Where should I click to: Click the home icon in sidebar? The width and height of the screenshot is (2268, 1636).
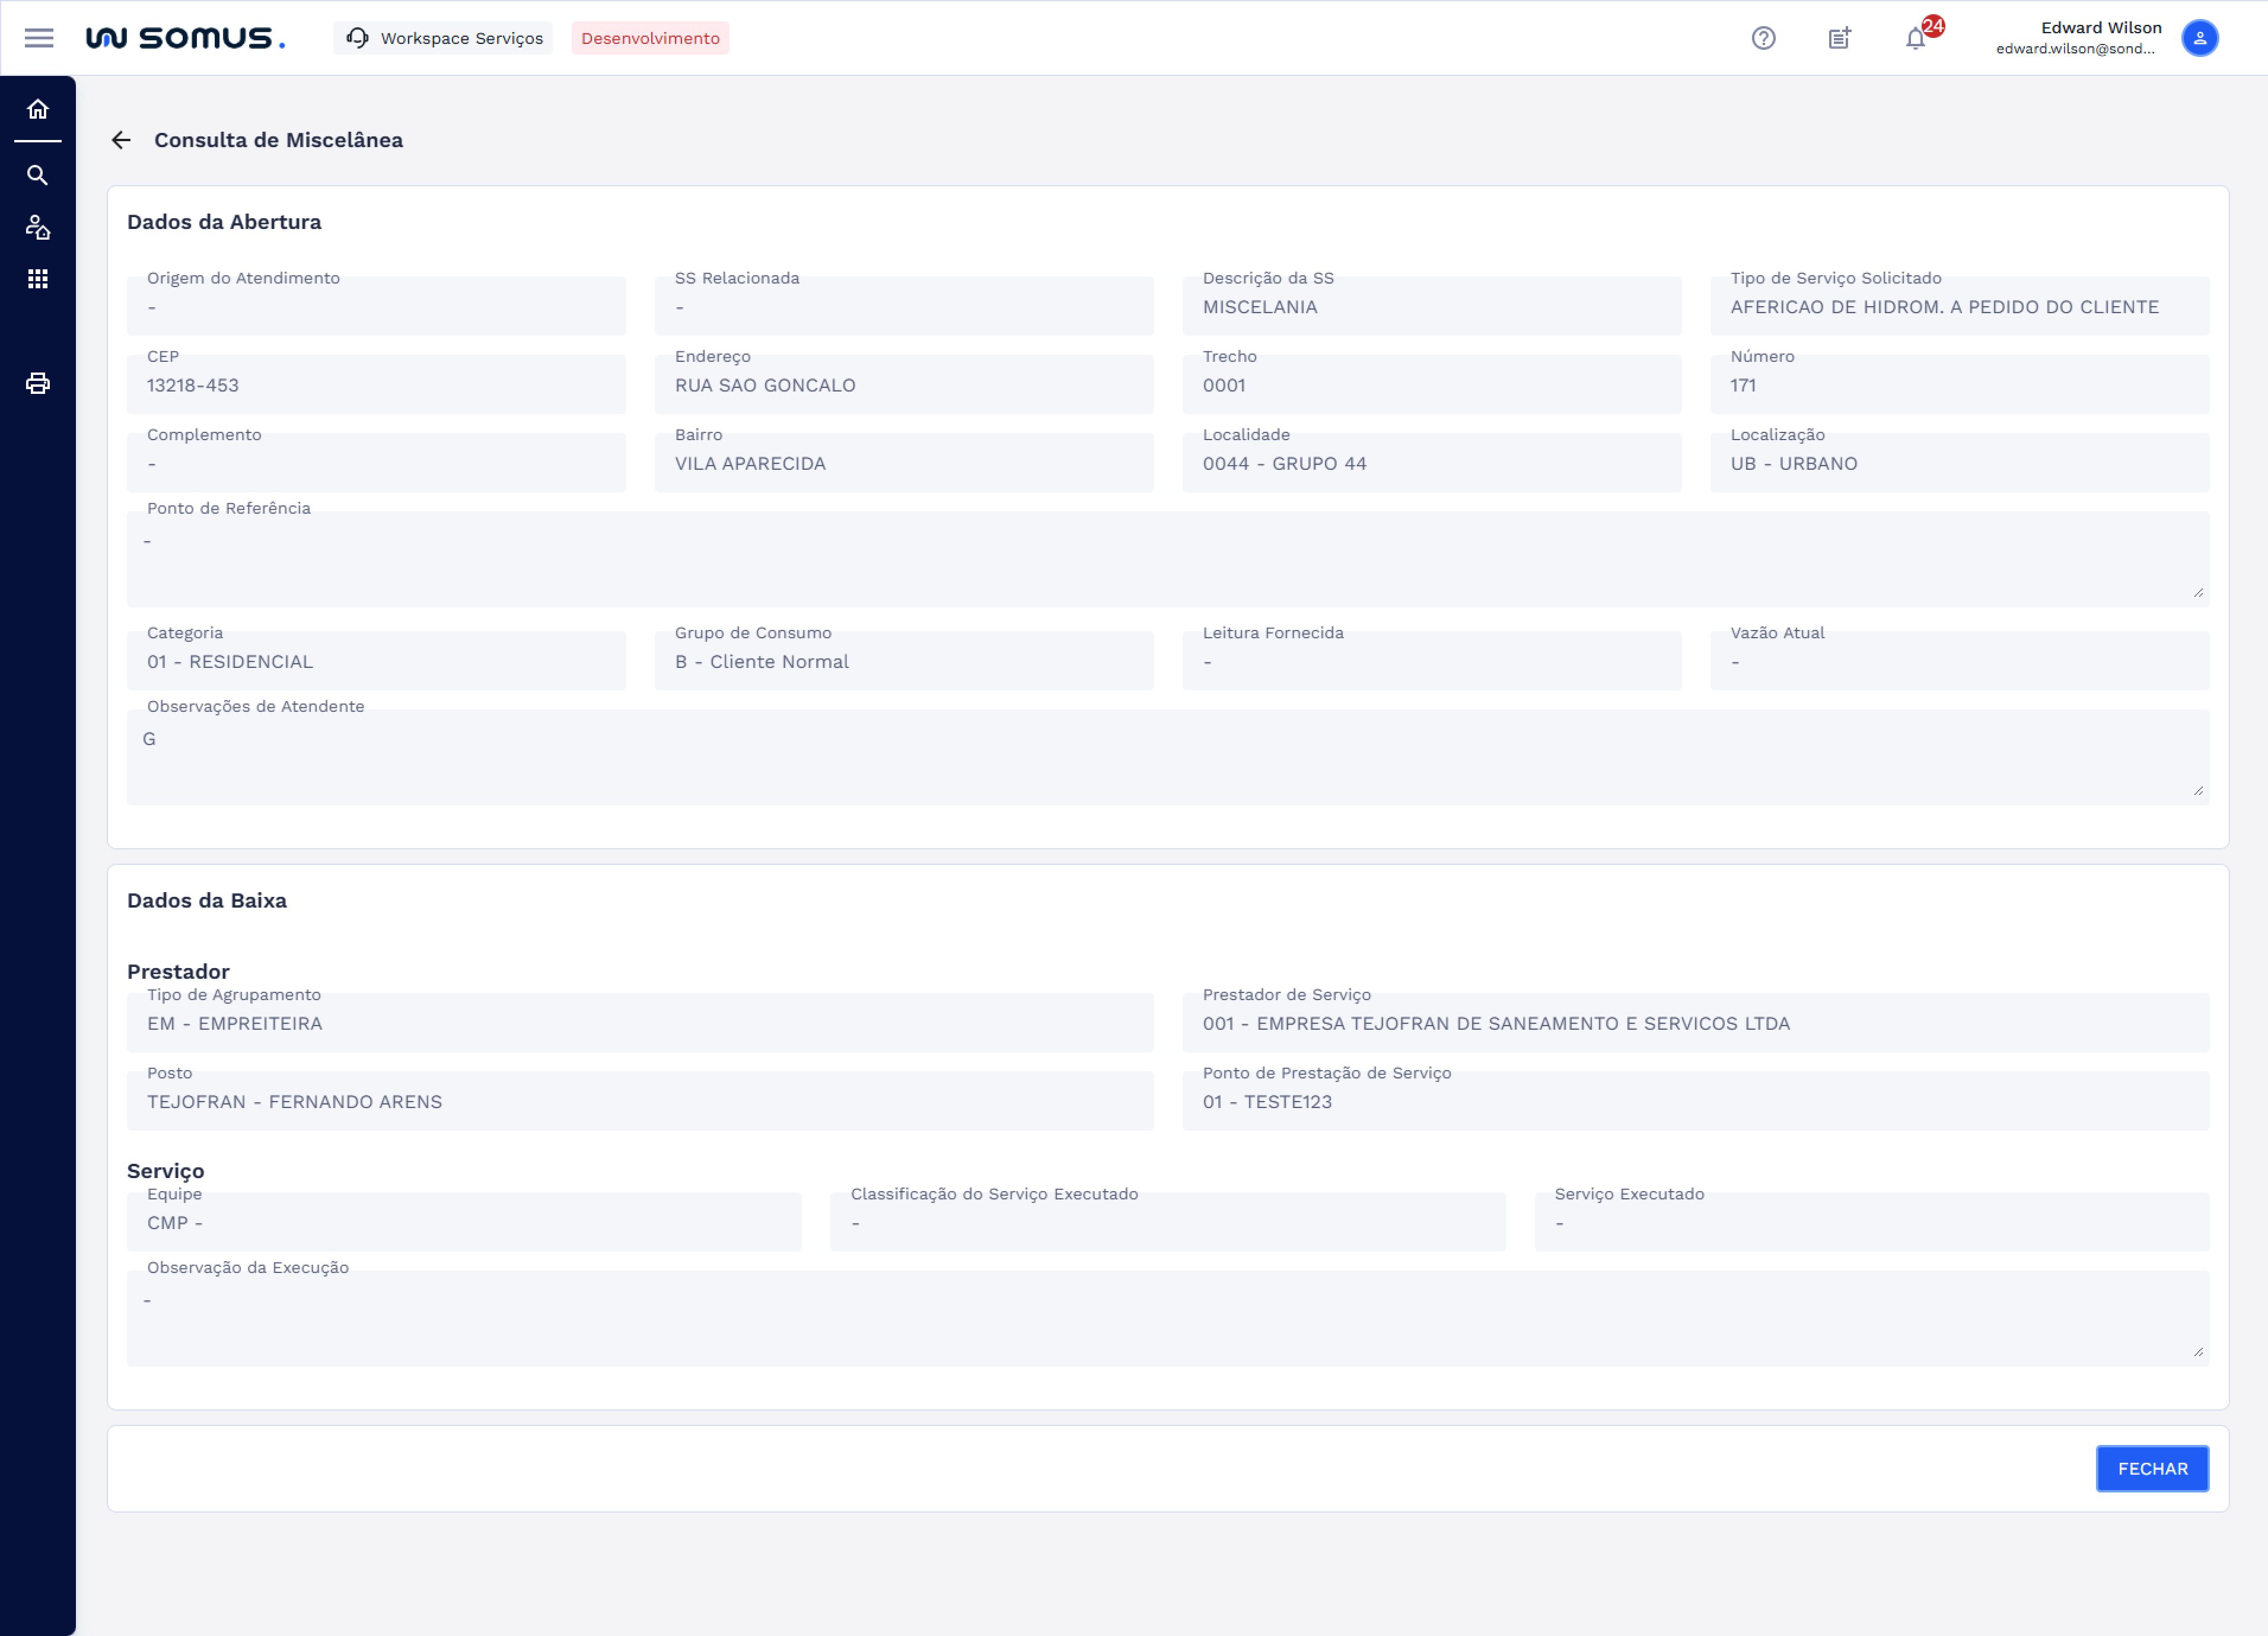coord(38,109)
